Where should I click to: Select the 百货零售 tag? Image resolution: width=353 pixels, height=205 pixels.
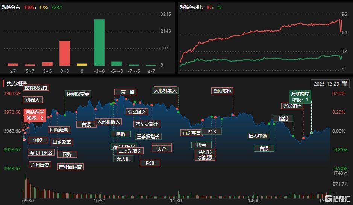(x=191, y=133)
